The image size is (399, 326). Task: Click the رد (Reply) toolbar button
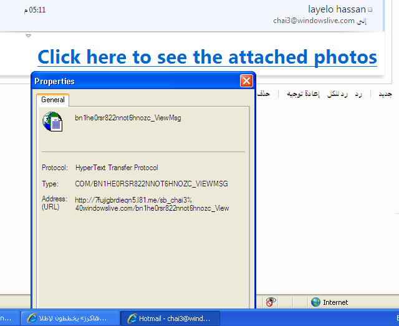click(358, 93)
